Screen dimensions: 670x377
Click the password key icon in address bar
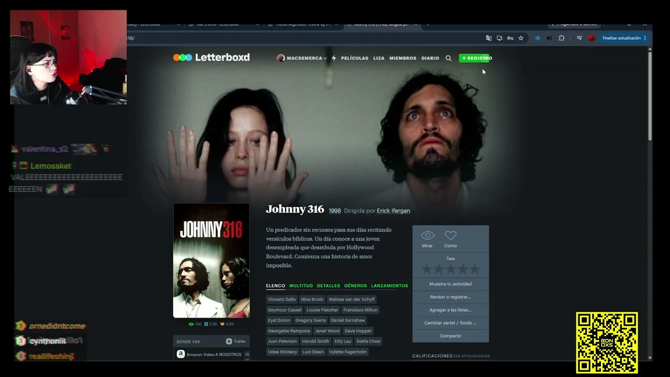[x=510, y=38]
